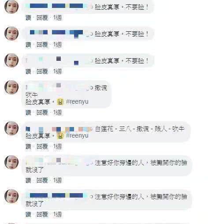Viewport: 208px width, 224px height.
Task: Click 回覆 under the third comment
Action: coord(42,71)
